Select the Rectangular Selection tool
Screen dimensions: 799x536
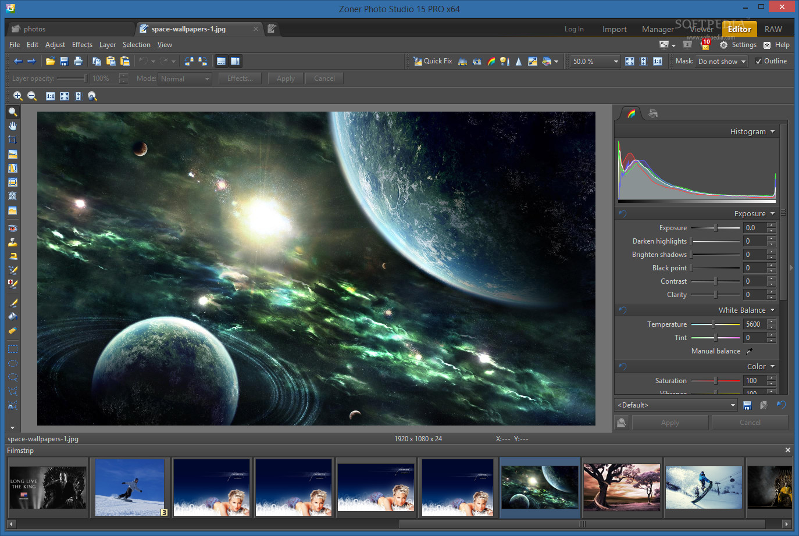pos(12,349)
